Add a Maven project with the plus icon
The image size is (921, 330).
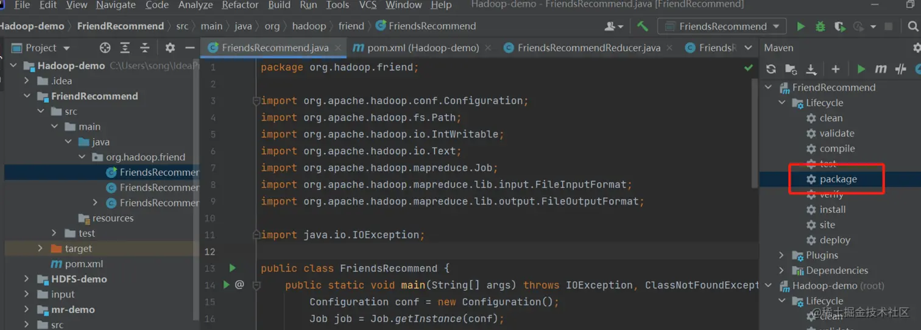[836, 69]
